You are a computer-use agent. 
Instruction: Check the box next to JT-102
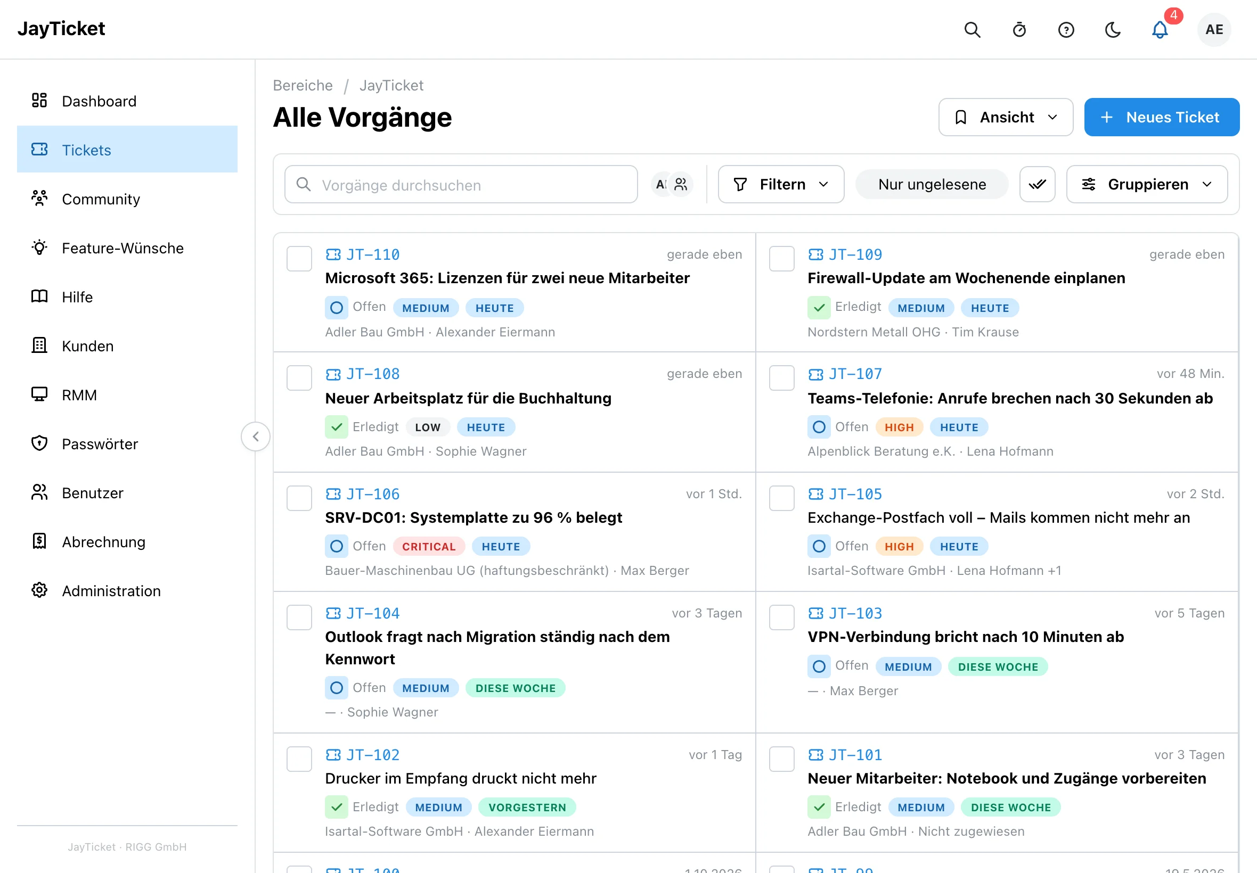coord(299,759)
